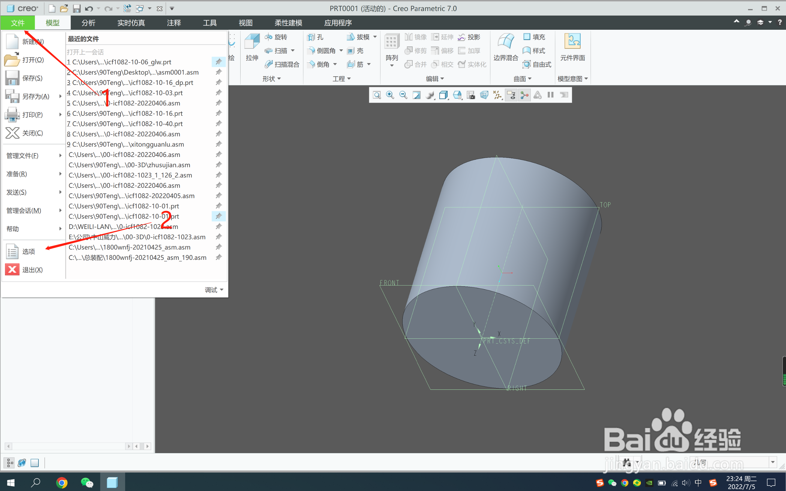Select the 壳 (Shell) tool

pos(355,51)
